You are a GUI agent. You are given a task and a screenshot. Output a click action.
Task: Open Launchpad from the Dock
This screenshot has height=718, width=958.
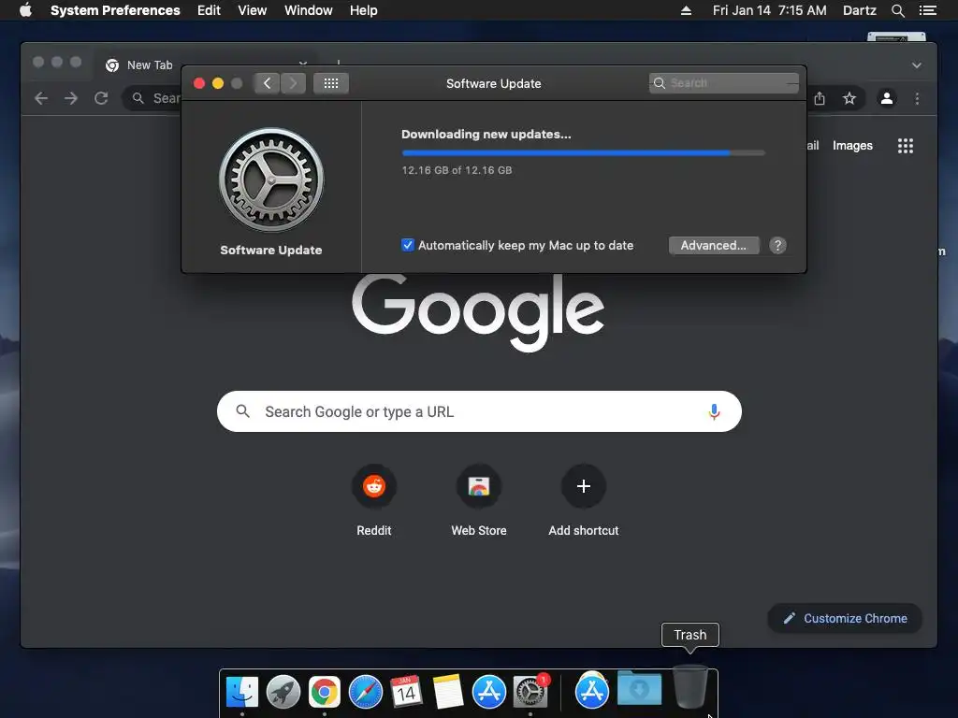pyautogui.click(x=283, y=692)
